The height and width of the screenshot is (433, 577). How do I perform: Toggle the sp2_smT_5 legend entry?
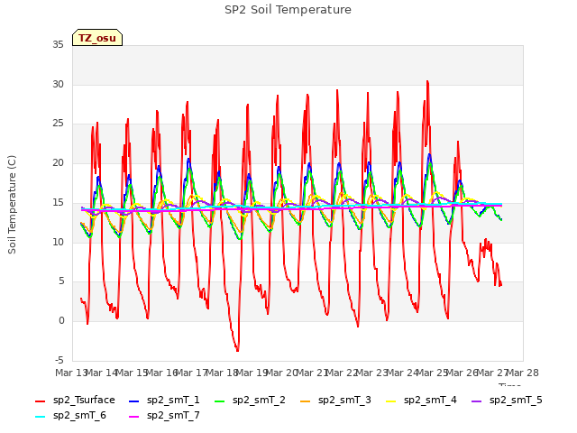tap(507, 401)
